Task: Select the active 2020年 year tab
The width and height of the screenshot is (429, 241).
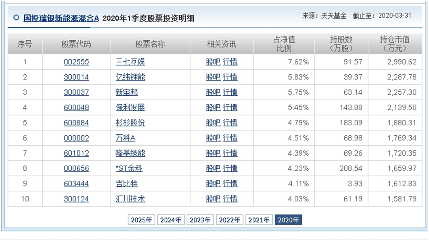Action: [x=288, y=220]
